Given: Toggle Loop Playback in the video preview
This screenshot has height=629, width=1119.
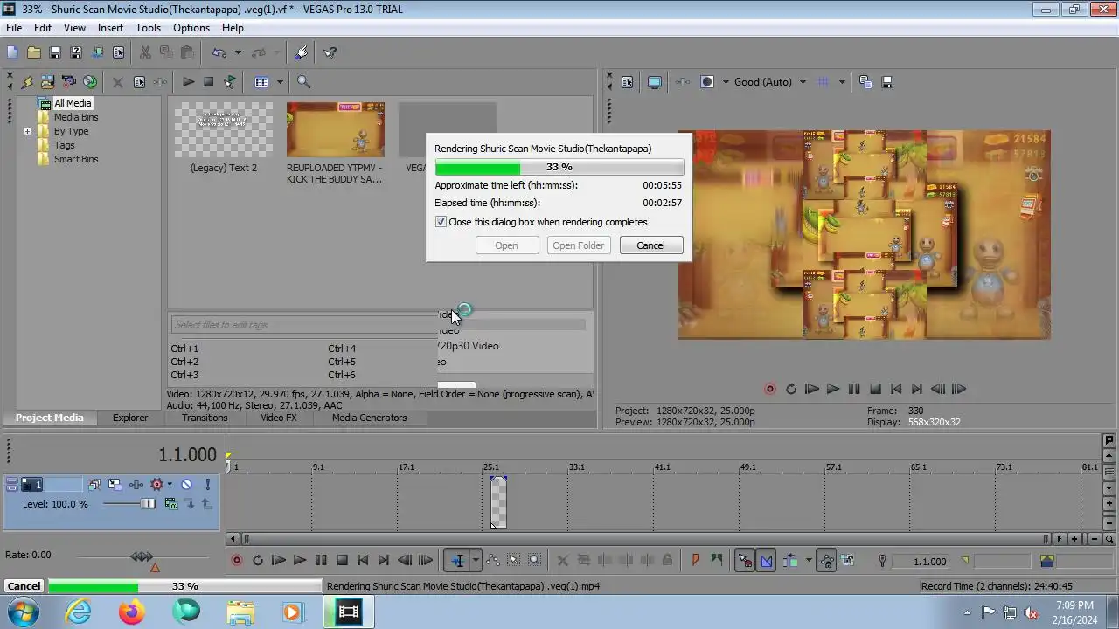Looking at the screenshot, I should 791,390.
